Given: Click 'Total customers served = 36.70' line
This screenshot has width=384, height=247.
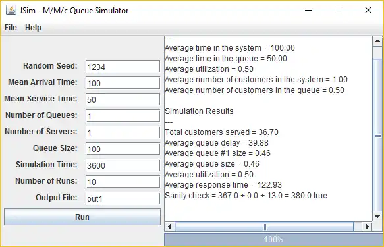Looking at the screenshot, I should click(x=221, y=132).
